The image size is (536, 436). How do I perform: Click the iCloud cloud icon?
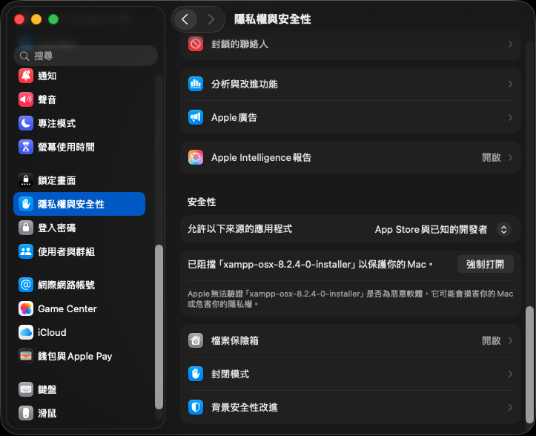pyautogui.click(x=26, y=332)
